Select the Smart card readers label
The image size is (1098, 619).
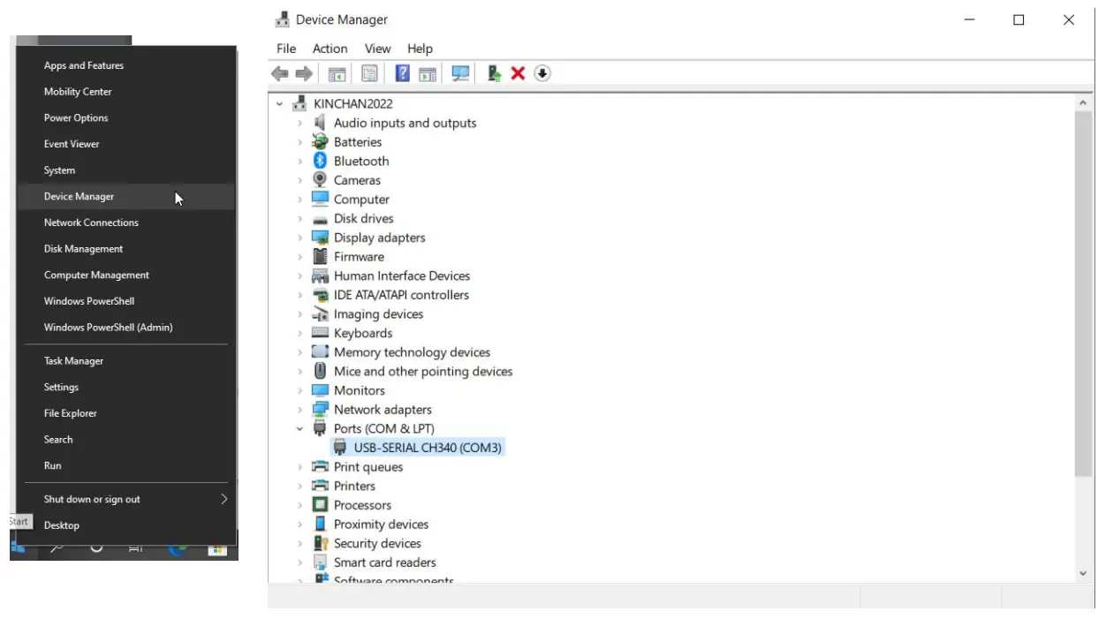pos(384,562)
